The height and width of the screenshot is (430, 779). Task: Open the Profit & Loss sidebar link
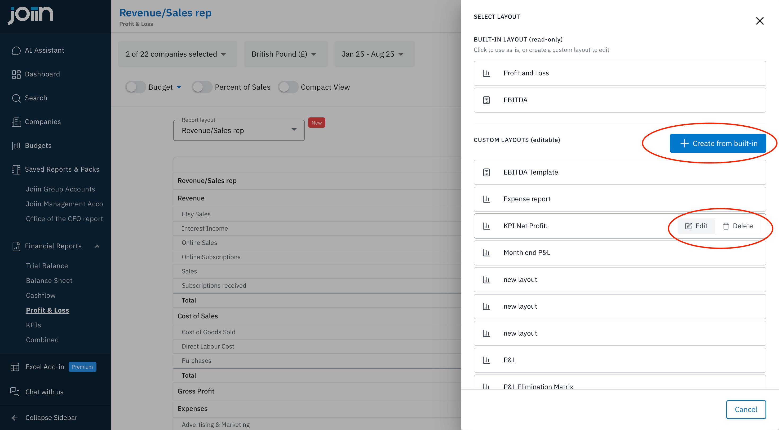[47, 310]
